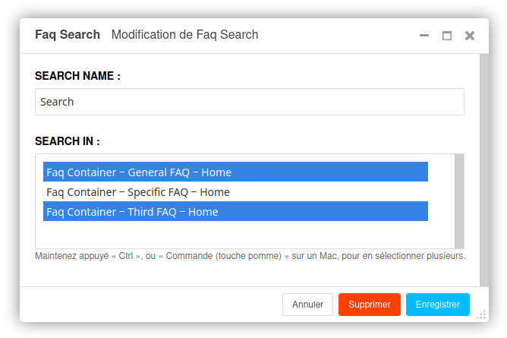Select Faq Container – Third FAQ – Home
507x338 pixels.
coord(235,211)
